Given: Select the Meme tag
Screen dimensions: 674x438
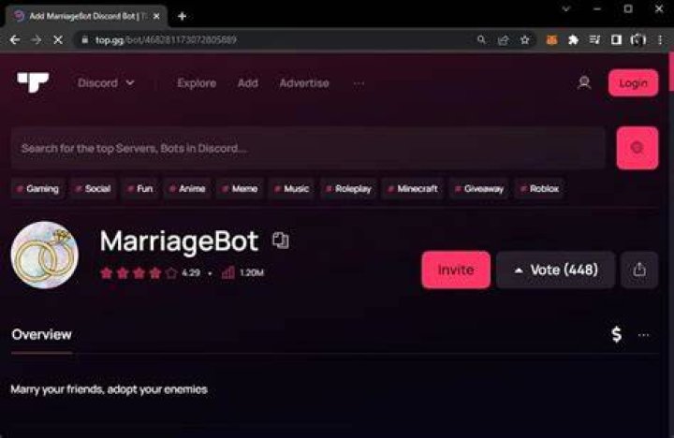Looking at the screenshot, I should tap(240, 189).
